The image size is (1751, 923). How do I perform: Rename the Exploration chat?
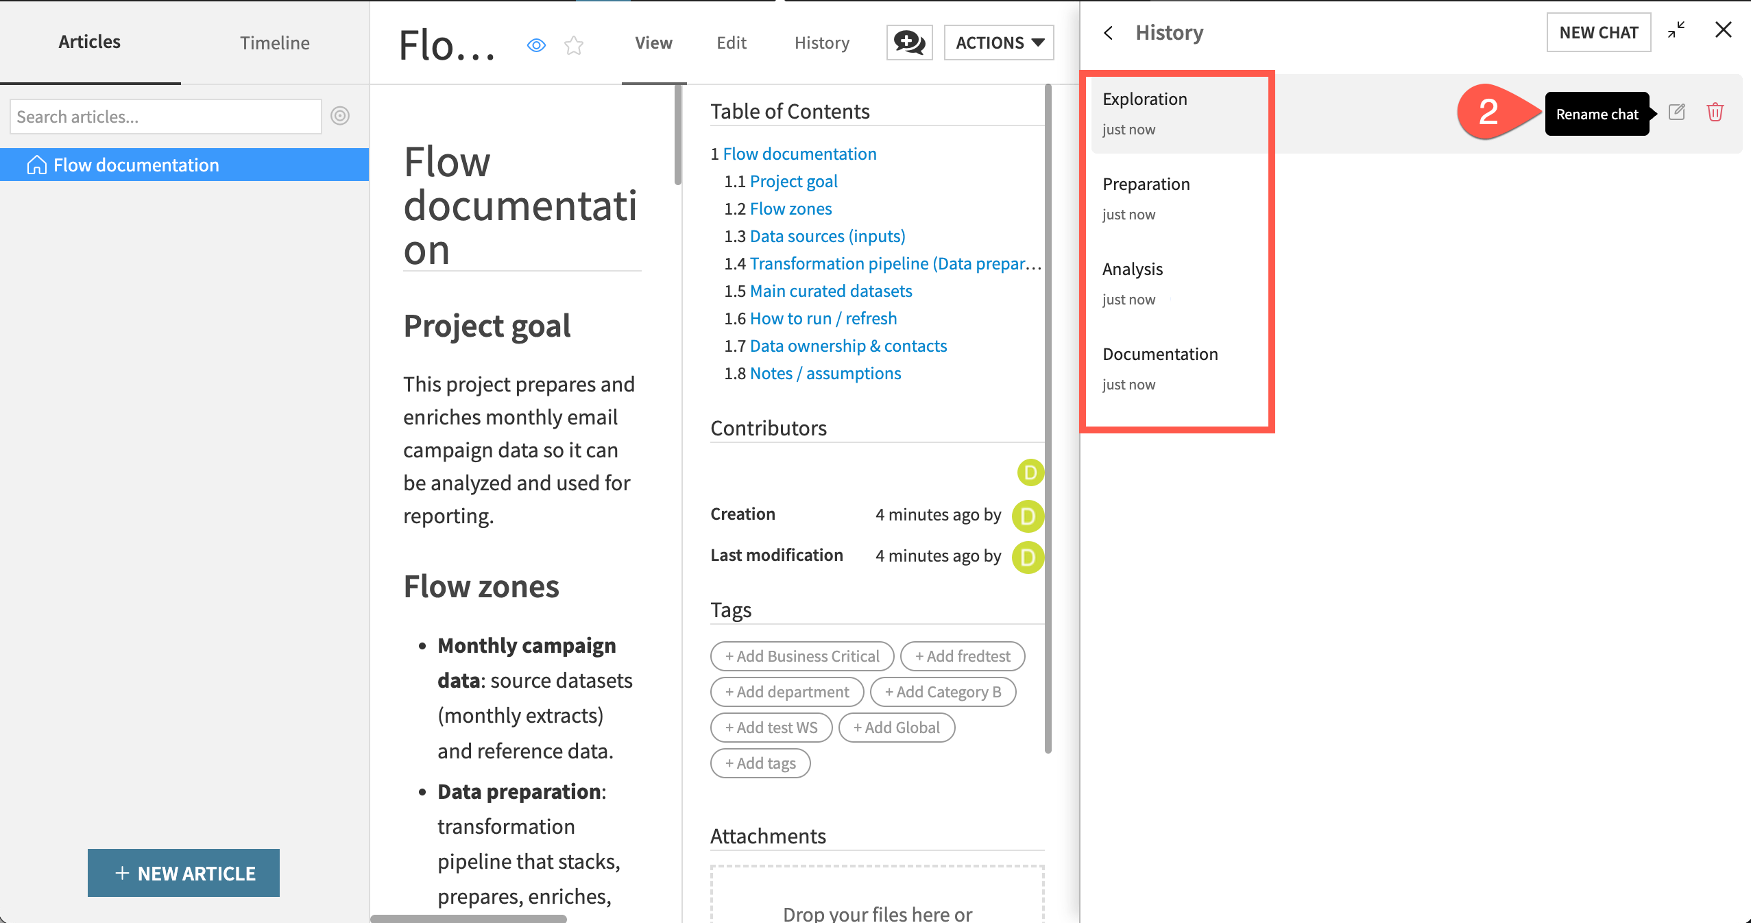click(1676, 112)
